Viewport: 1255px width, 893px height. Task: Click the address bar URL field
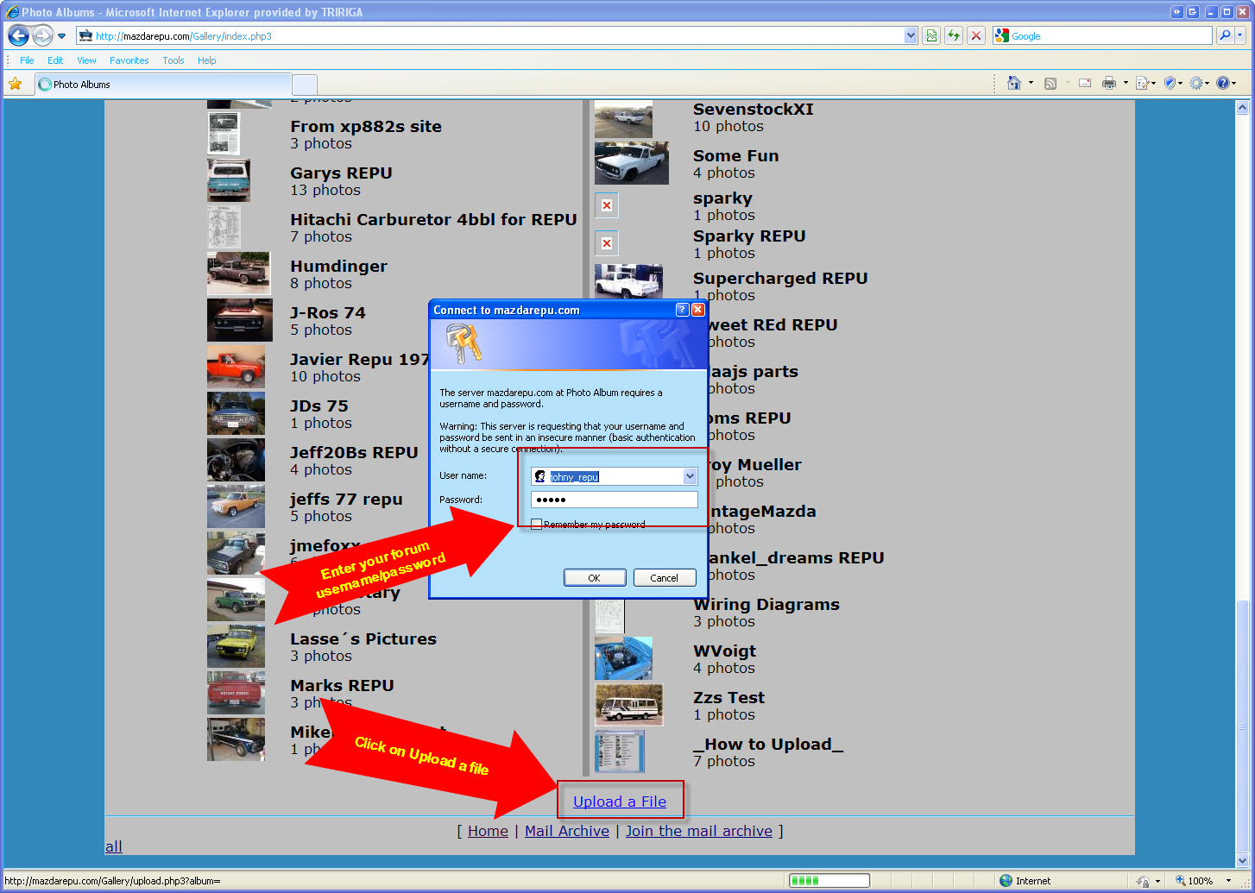498,35
